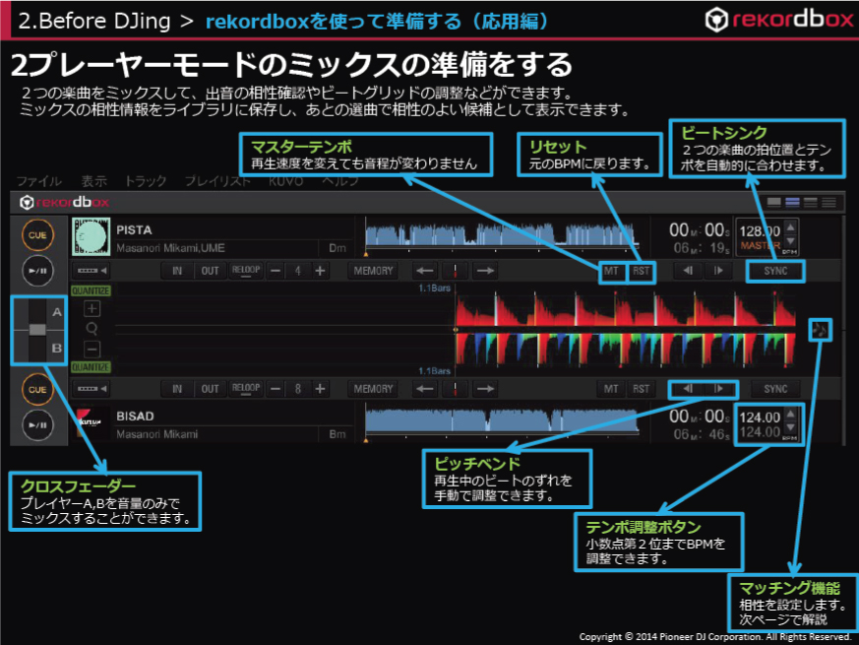The image size is (859, 645).
Task: Pitch bend deck A backward
Action: 688,271
